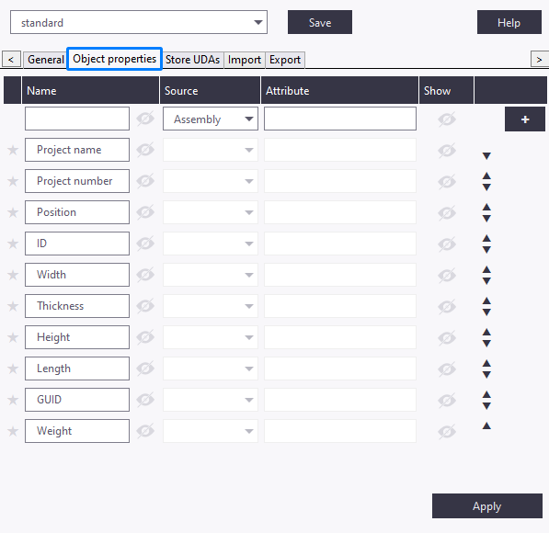Open Source dropdown for Project name
Screen dimensions: 549x533
(211, 150)
